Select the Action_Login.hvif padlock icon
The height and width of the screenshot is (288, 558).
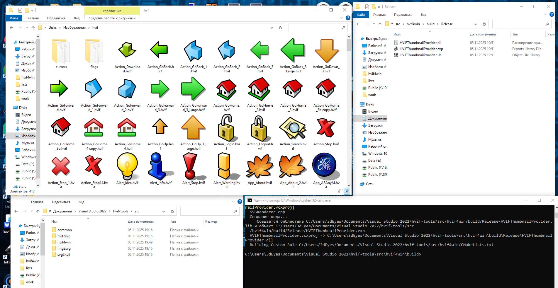click(226, 128)
